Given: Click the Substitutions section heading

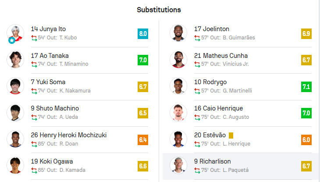Looking at the screenshot, I should click(159, 10).
